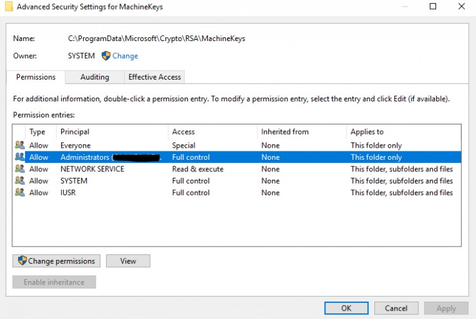Click the Enable inheritance button
This screenshot has width=476, height=319.
pos(54,282)
